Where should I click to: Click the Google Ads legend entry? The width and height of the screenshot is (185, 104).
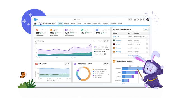tap(98, 74)
